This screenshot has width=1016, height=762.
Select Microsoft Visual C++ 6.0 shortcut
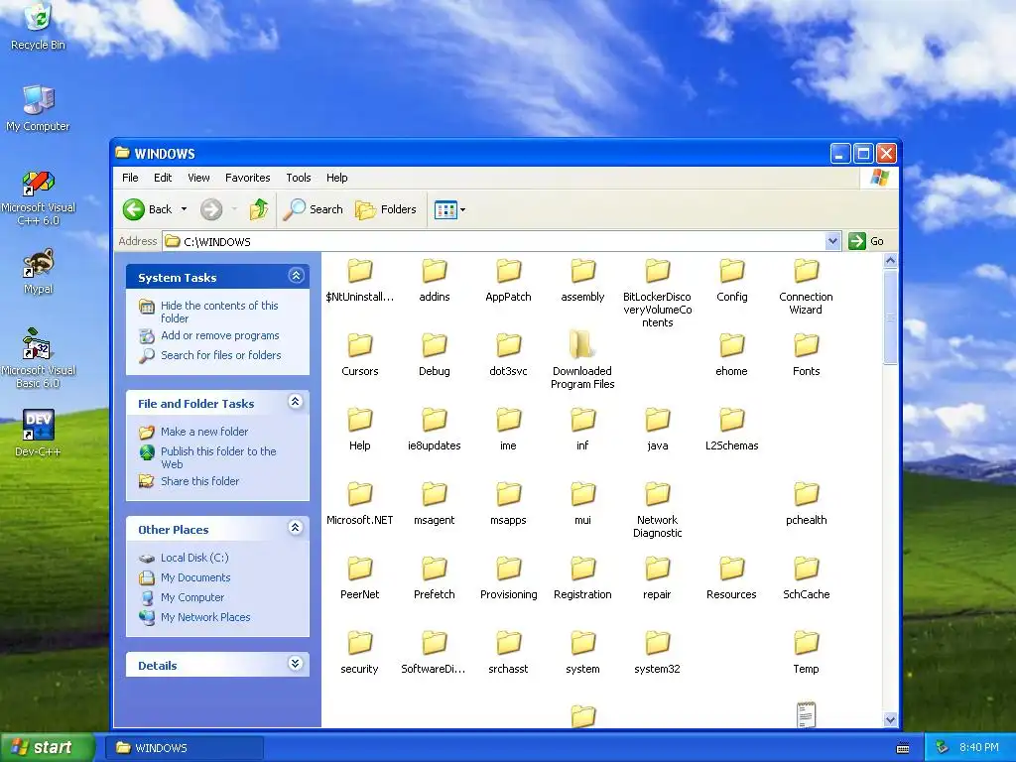point(39,197)
